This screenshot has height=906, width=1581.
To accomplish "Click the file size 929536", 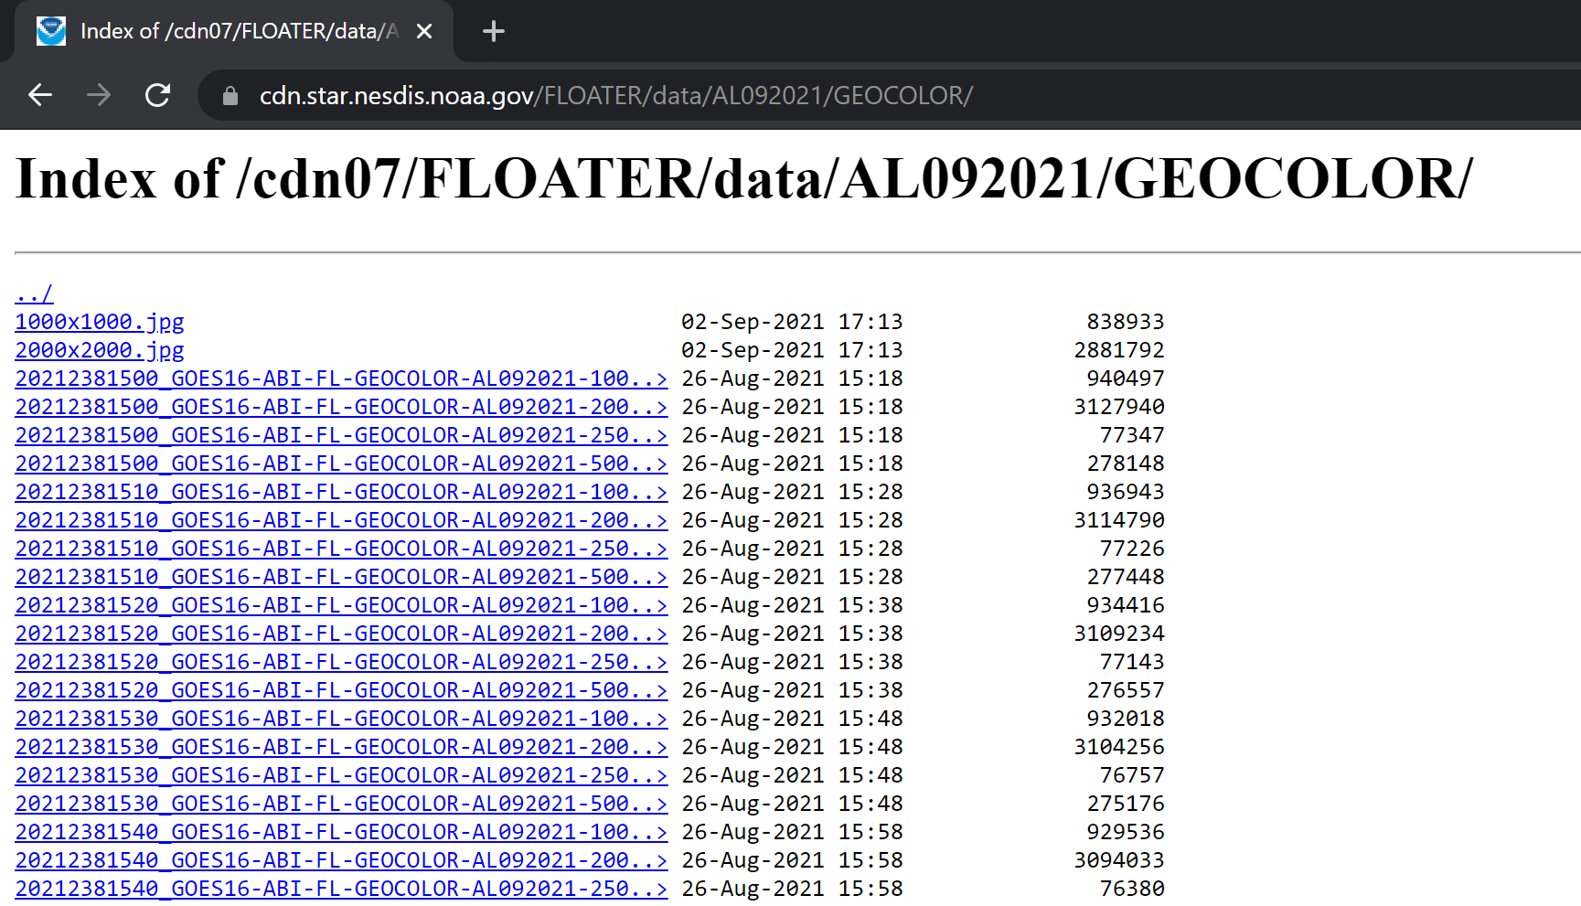I will [1126, 832].
